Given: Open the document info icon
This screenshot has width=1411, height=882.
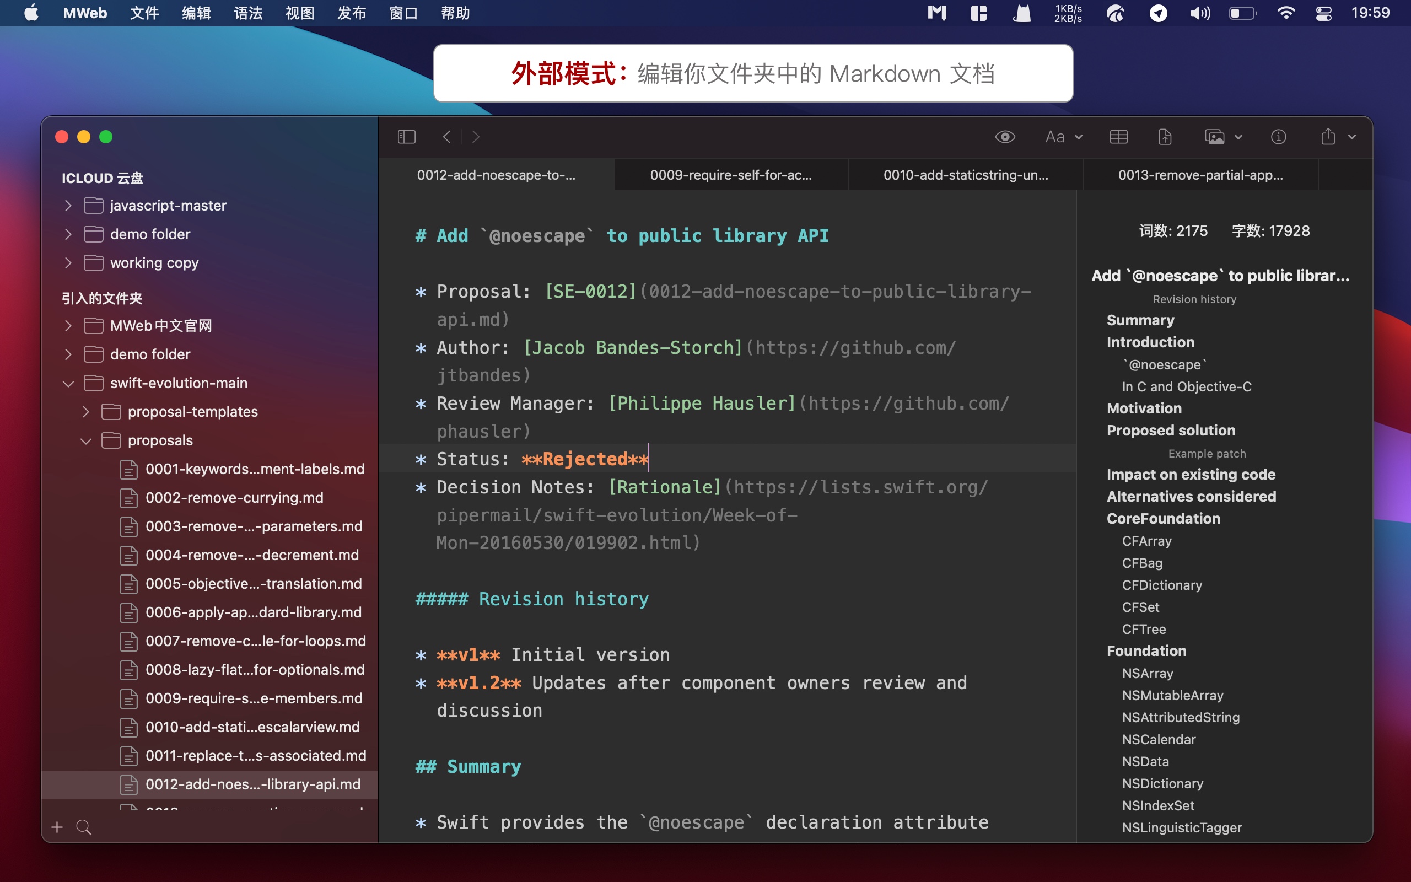Looking at the screenshot, I should (1278, 137).
